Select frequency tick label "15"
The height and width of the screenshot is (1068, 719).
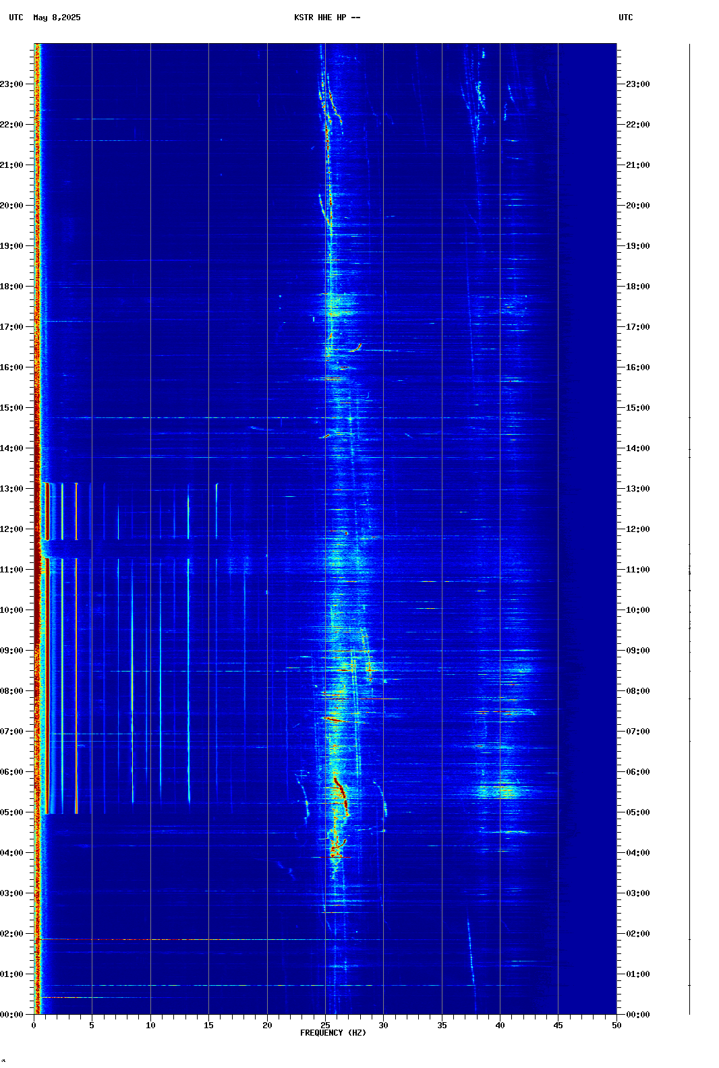[208, 1026]
